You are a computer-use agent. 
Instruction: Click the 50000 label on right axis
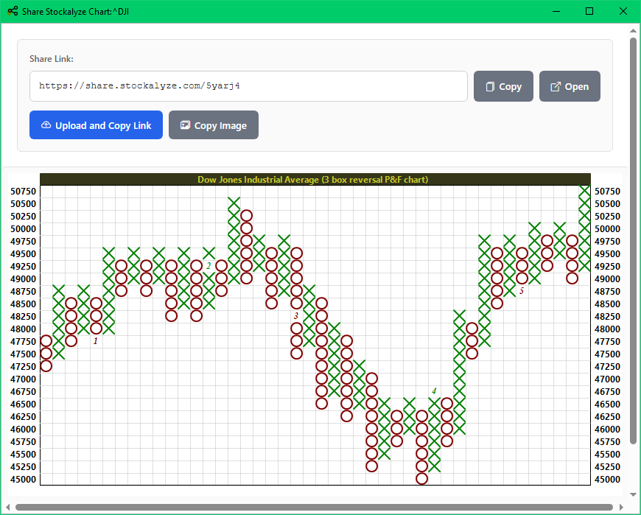tap(608, 229)
